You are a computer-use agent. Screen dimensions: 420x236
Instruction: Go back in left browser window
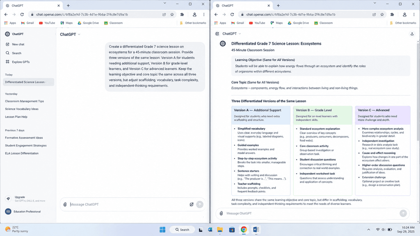point(6,14)
